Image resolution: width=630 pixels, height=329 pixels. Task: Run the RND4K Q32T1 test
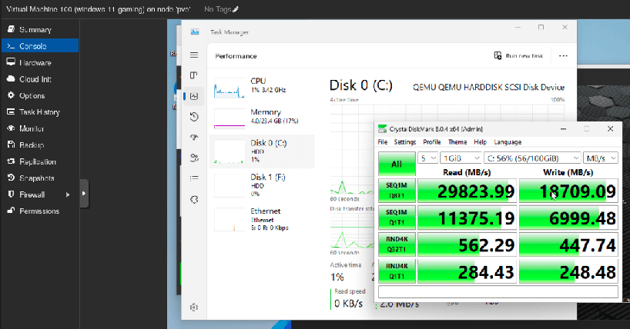tap(397, 244)
